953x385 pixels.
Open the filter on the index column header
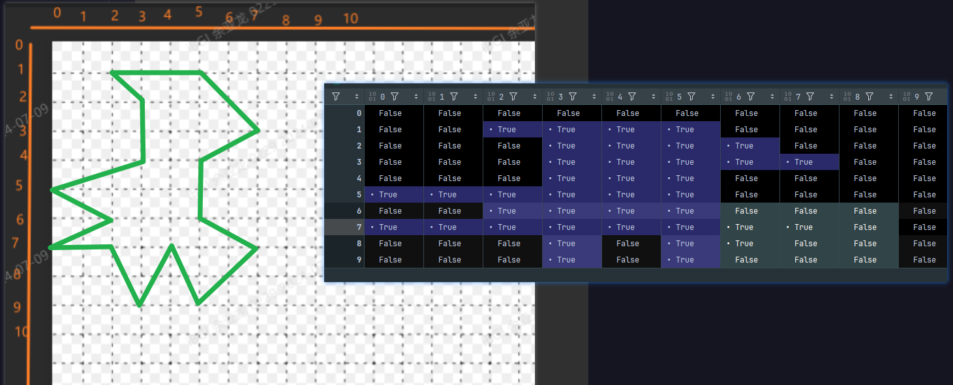point(336,96)
